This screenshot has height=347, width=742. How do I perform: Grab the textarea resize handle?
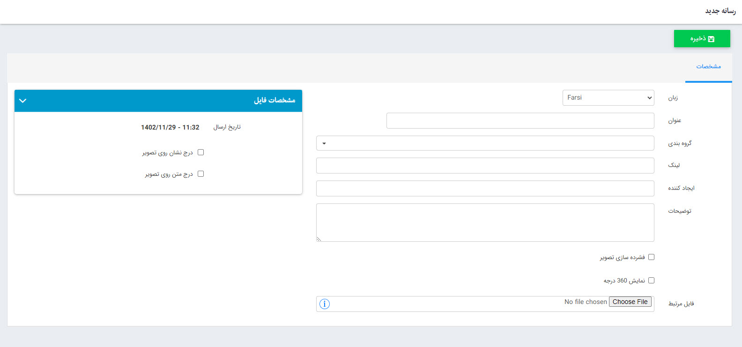coord(319,239)
